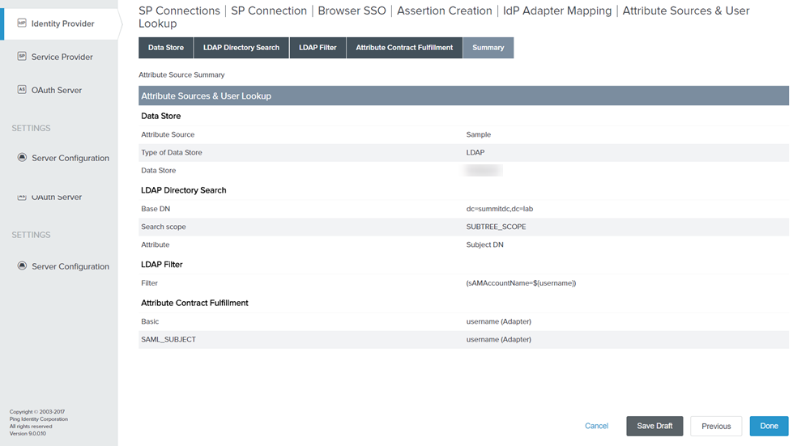Viewport: 810px width, 446px height.
Task: Click the OAuth Server icon below Service Provider
Action: point(22,90)
